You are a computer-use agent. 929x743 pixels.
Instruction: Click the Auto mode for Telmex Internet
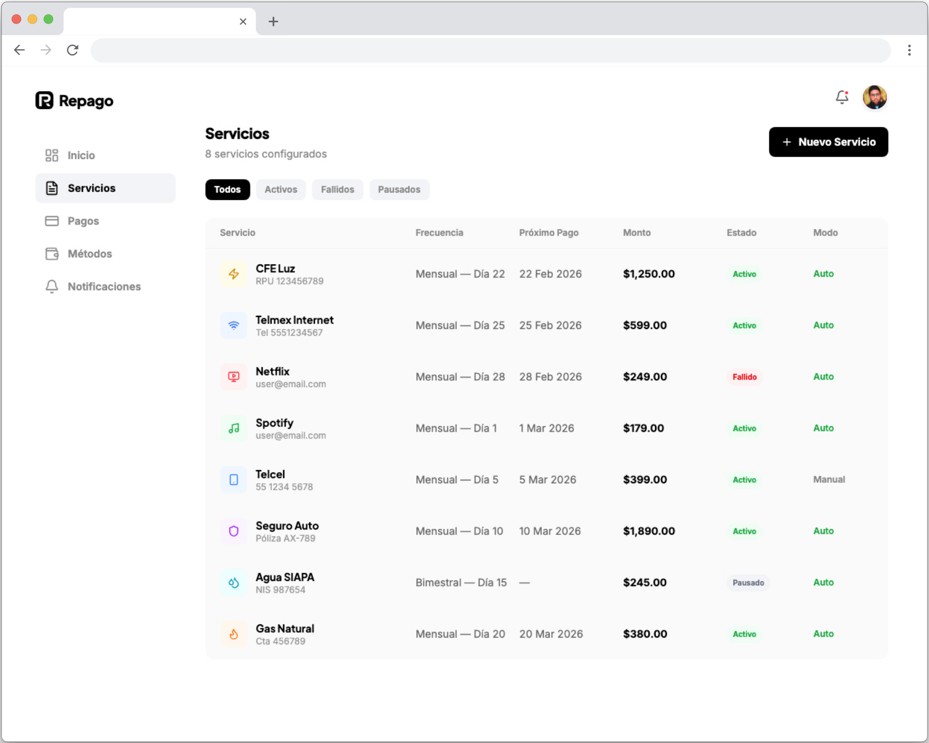(x=823, y=325)
